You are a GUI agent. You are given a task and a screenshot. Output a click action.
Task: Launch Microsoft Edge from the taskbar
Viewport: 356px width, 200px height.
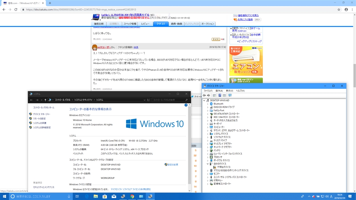(x=87, y=197)
